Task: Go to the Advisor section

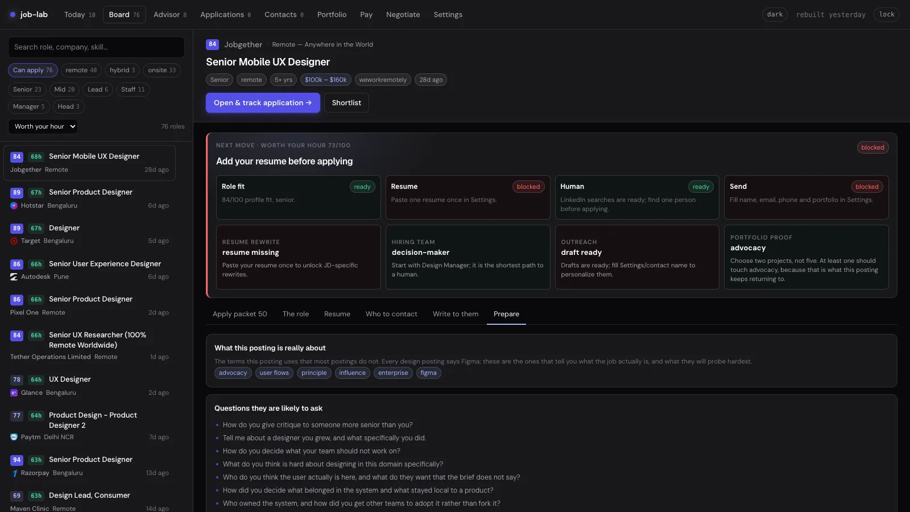Action: [x=170, y=15]
